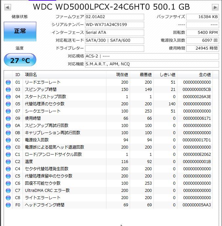
Task: Select the スタート/ストップ回数 row name
Action: point(45,97)
